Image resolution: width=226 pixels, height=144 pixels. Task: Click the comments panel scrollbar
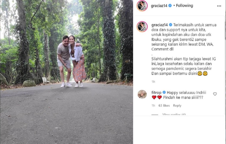coord(225,30)
